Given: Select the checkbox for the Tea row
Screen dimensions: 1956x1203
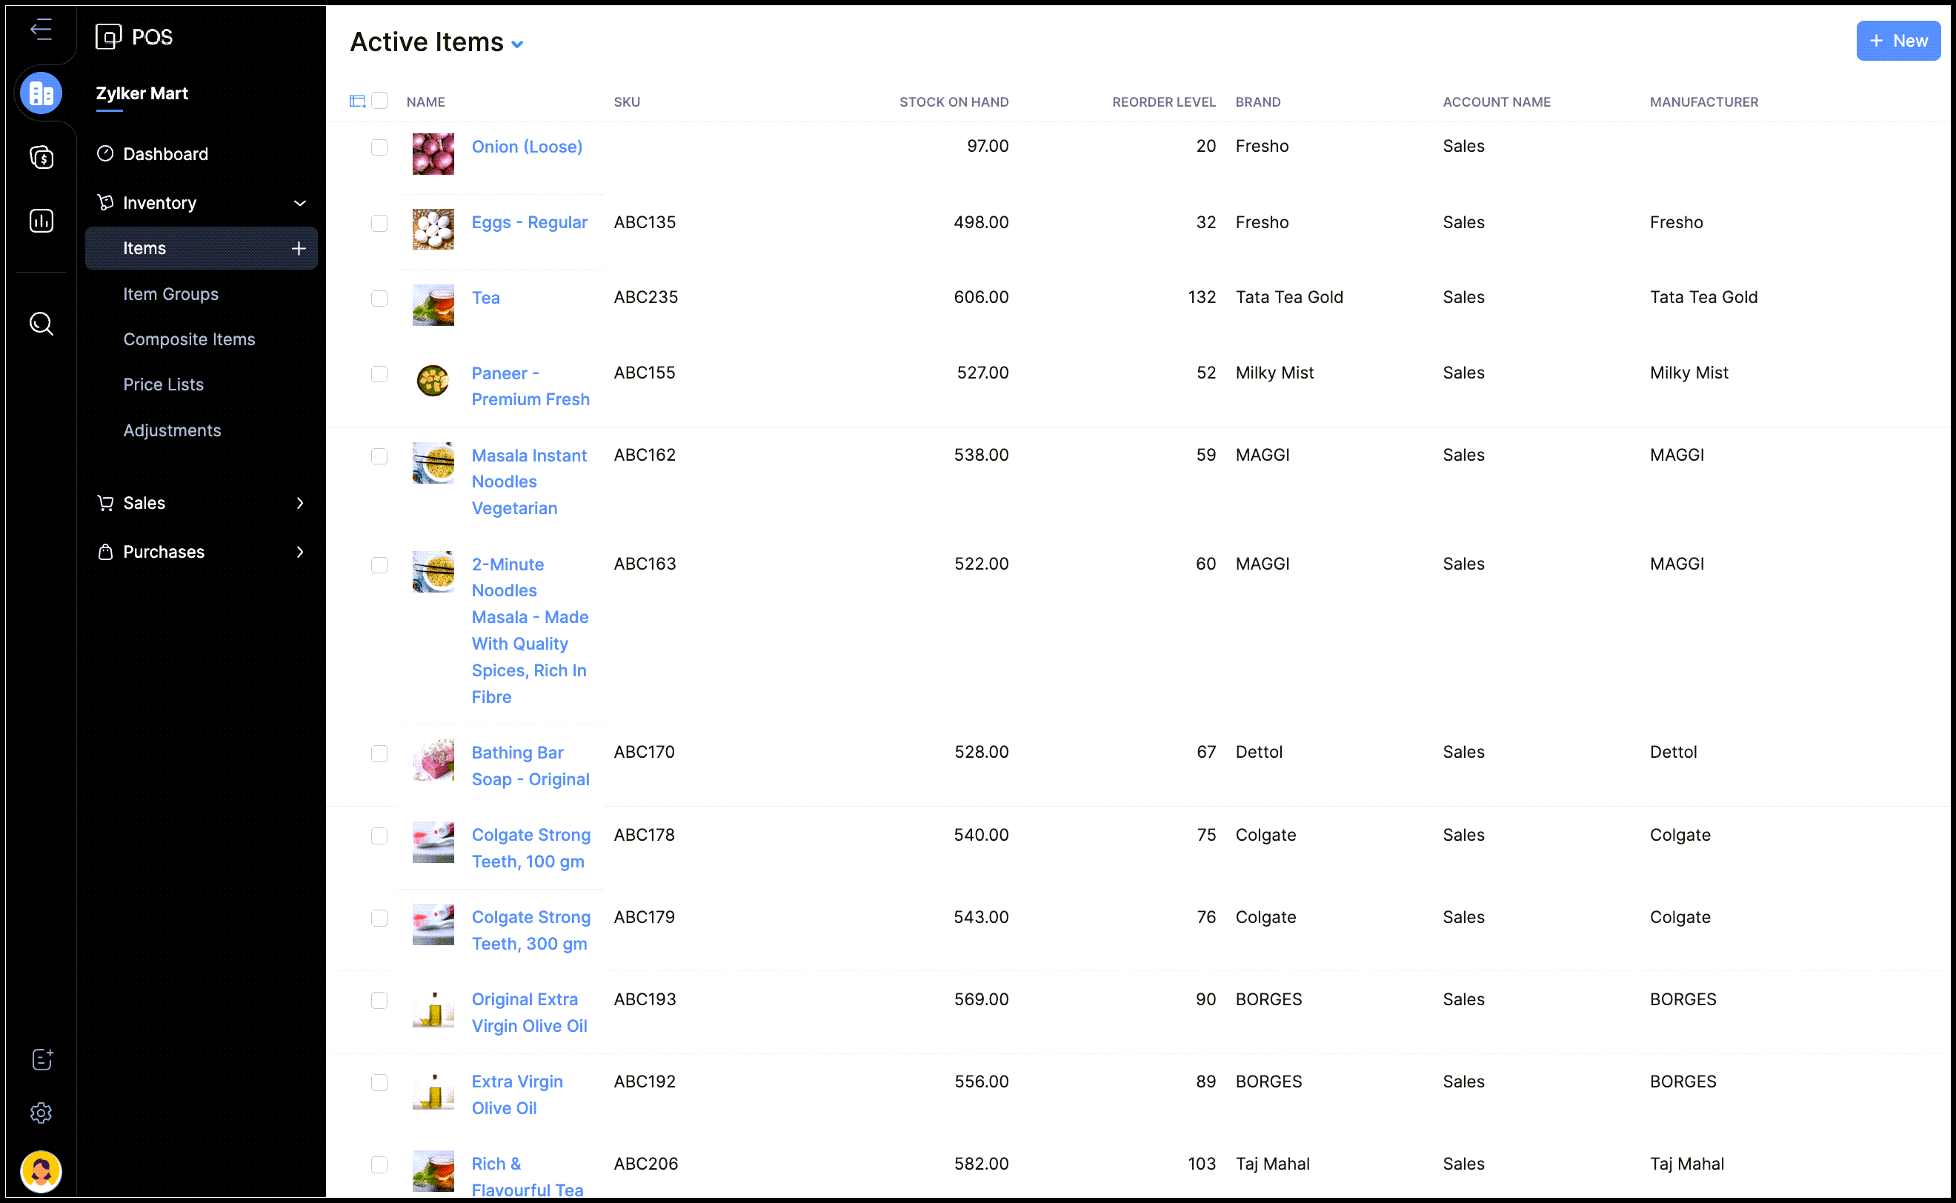Looking at the screenshot, I should coord(379,299).
